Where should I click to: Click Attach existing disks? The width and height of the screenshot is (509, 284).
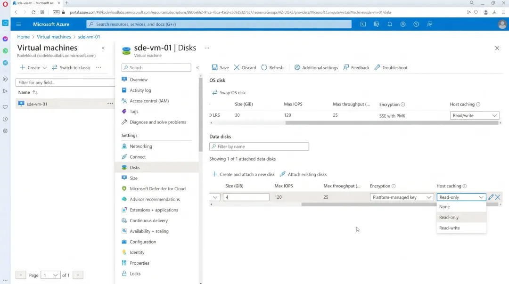pos(303,174)
